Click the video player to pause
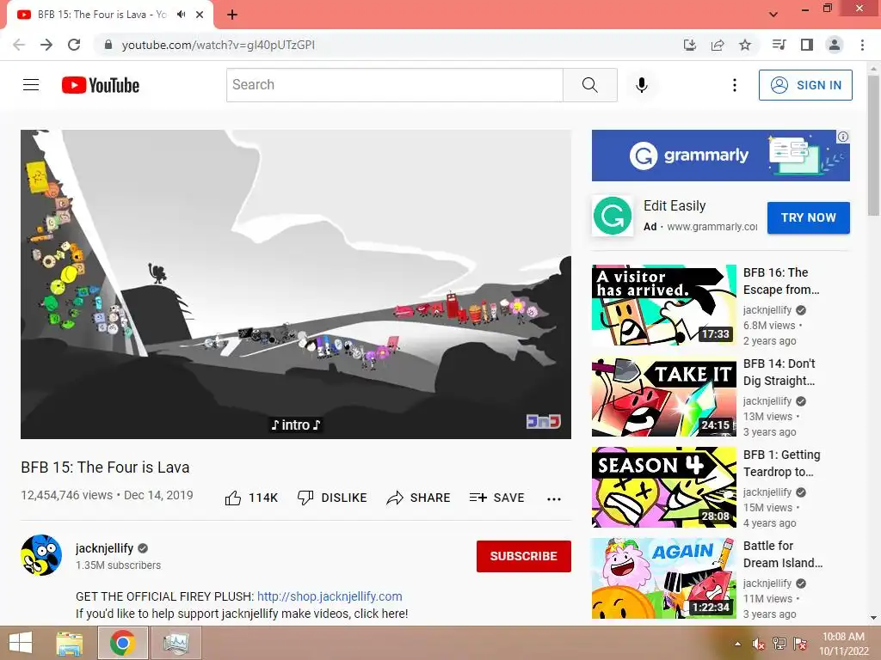Screen dimensions: 881x660 click(x=296, y=284)
